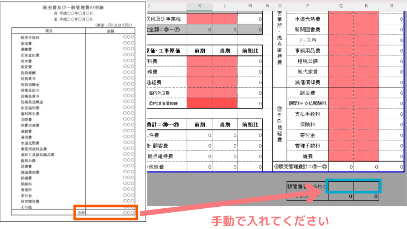
Task: Select the column Q header
Action: [x=341, y=6]
